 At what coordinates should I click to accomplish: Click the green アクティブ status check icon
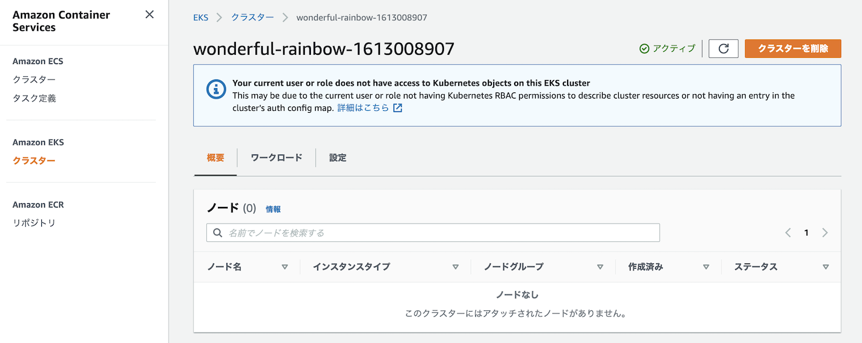coord(644,49)
